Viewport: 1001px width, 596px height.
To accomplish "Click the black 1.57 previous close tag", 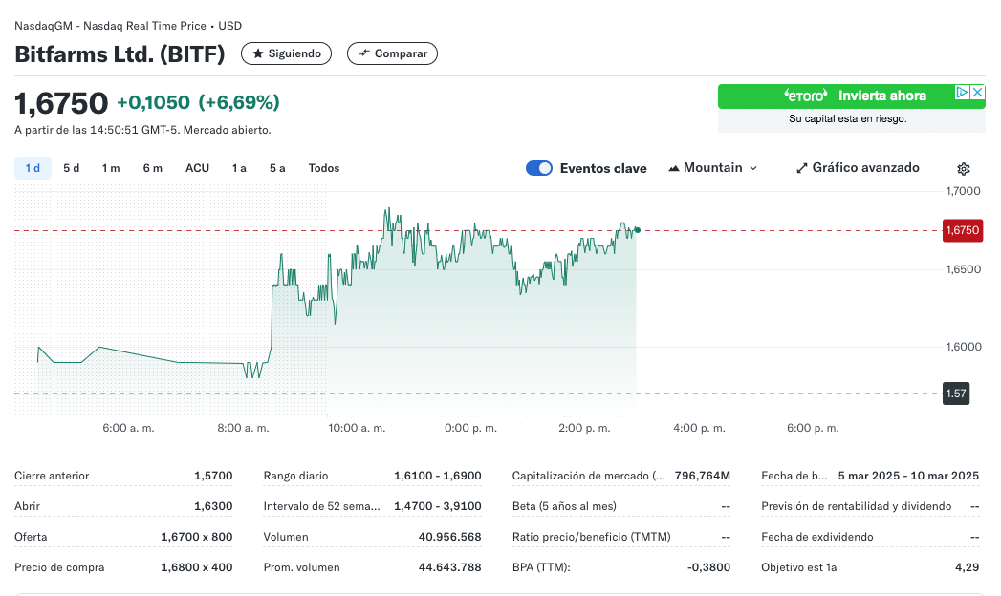I will [x=956, y=394].
